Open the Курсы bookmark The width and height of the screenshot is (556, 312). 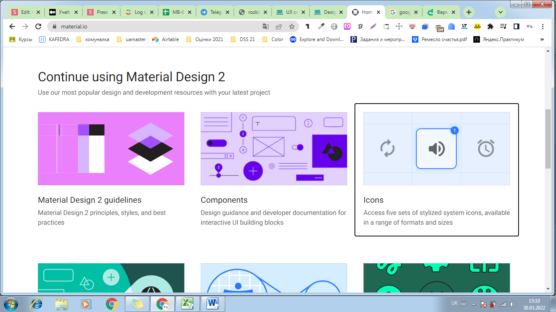[21, 39]
